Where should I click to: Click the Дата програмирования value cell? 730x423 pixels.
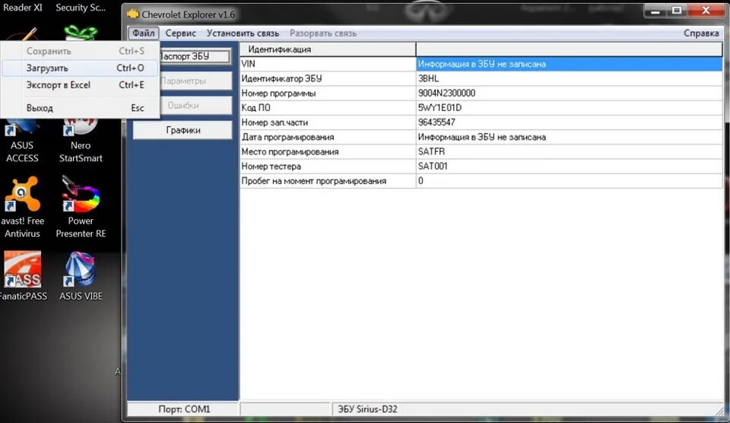click(x=569, y=137)
